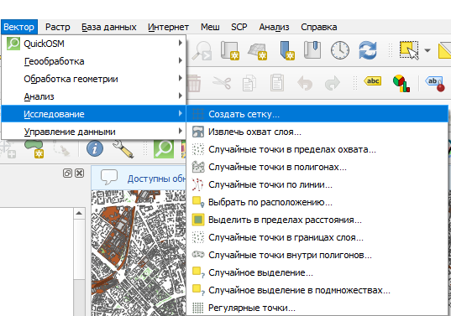Click the cut features scissors icon

[222, 83]
